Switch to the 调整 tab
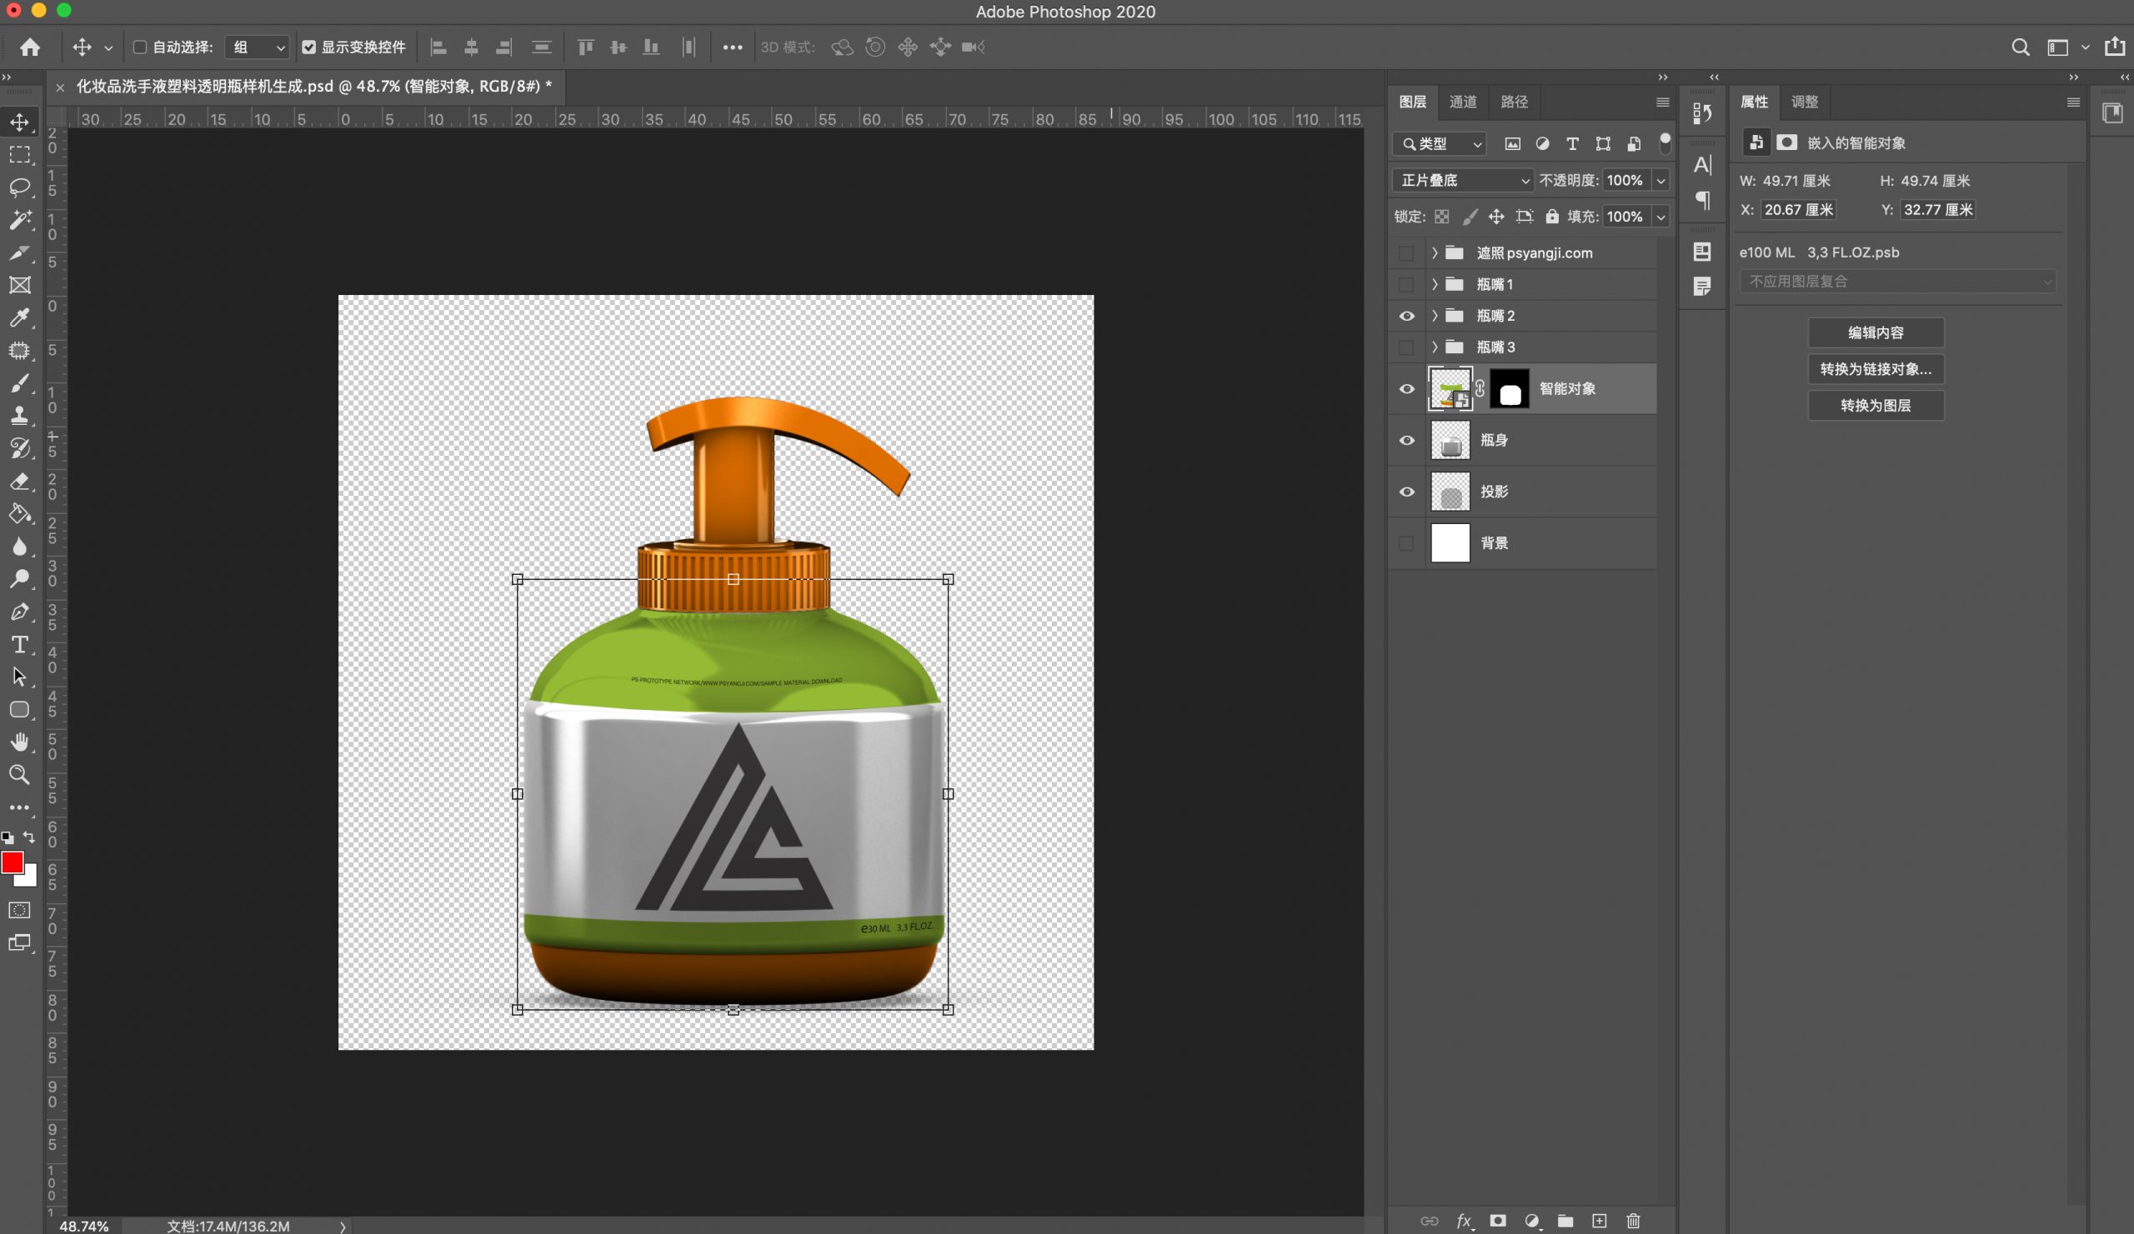The width and height of the screenshot is (2134, 1234). (x=1804, y=102)
